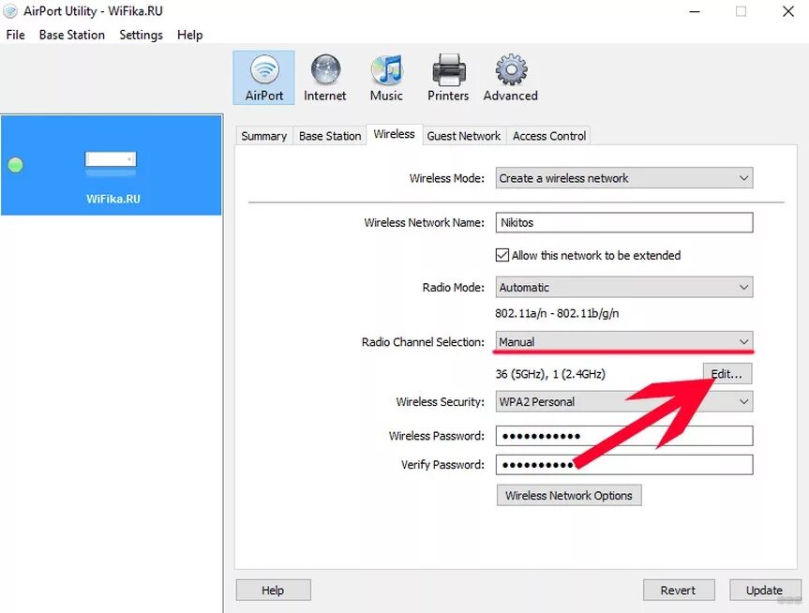Open the Radio Channel Selection dropdown
Viewport: 809px width, 613px height.
click(624, 341)
